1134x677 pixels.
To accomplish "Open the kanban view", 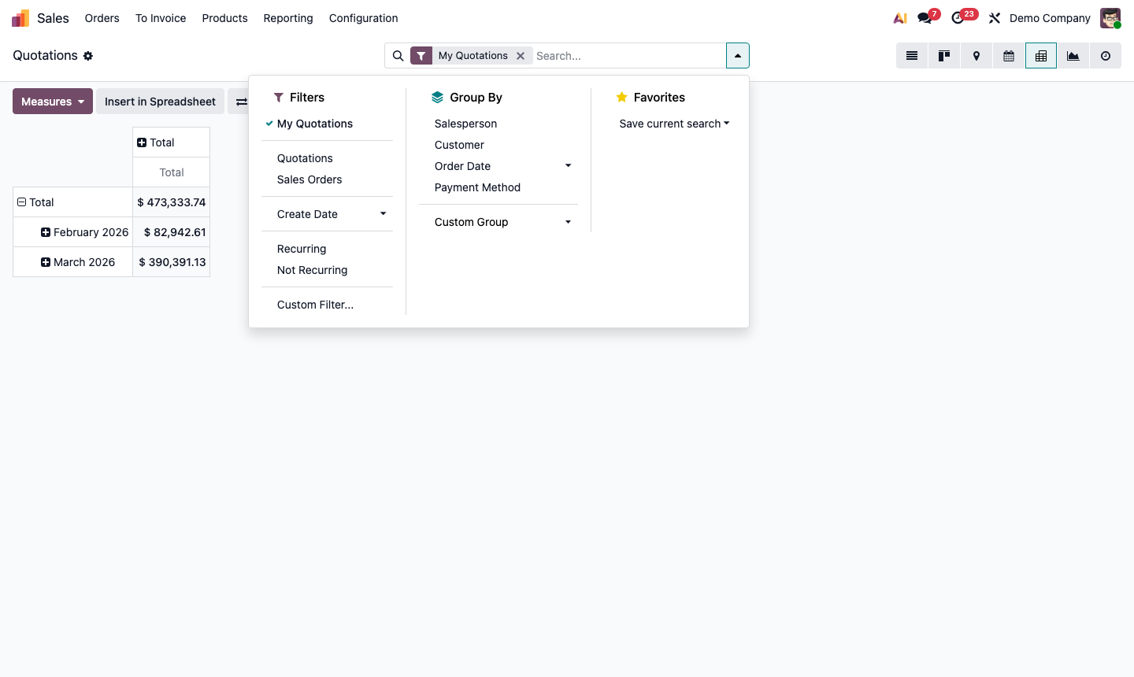I will (943, 55).
